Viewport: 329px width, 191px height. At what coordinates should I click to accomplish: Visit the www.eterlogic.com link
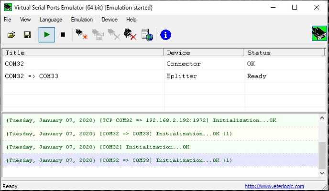click(274, 186)
